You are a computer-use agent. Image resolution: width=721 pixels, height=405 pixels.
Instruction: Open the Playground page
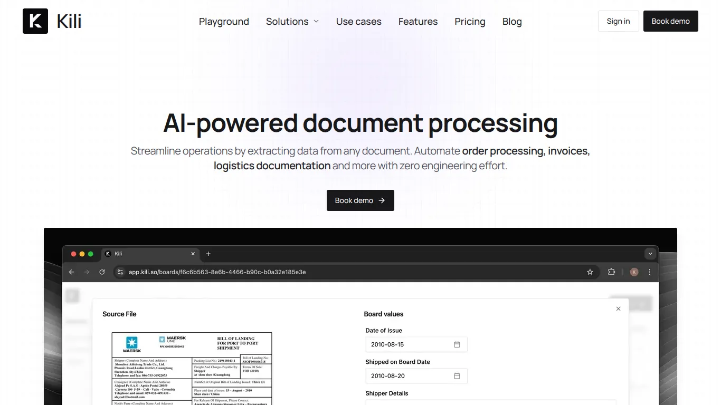tap(224, 22)
